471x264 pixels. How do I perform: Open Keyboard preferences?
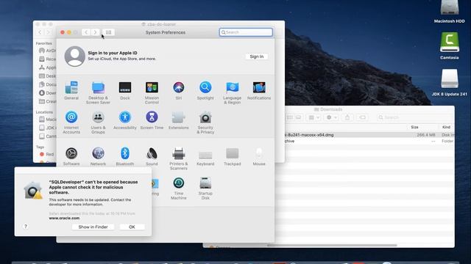[x=205, y=158]
